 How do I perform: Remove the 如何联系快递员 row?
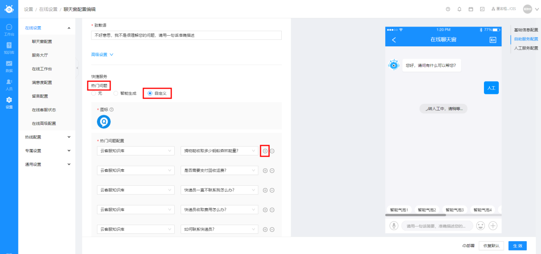pyautogui.click(x=272, y=229)
